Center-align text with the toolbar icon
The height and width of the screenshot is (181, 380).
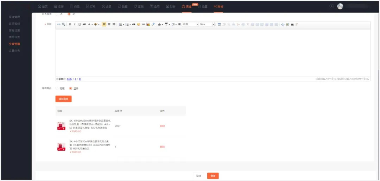109,24
